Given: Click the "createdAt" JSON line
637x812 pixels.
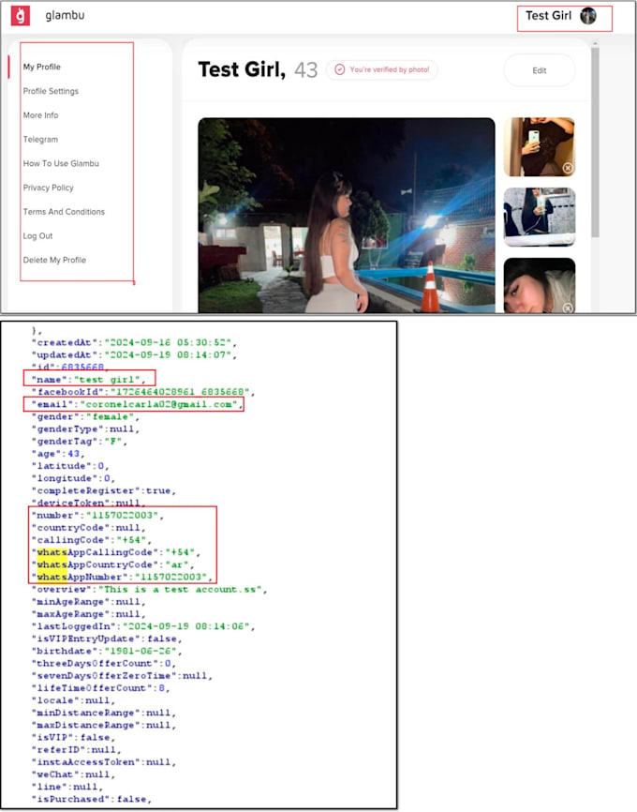Looking at the screenshot, I should click(x=134, y=343).
